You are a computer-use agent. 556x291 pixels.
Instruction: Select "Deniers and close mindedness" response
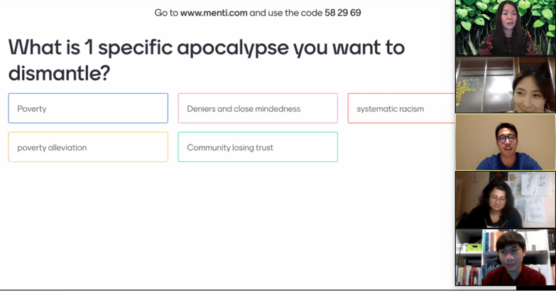(257, 109)
